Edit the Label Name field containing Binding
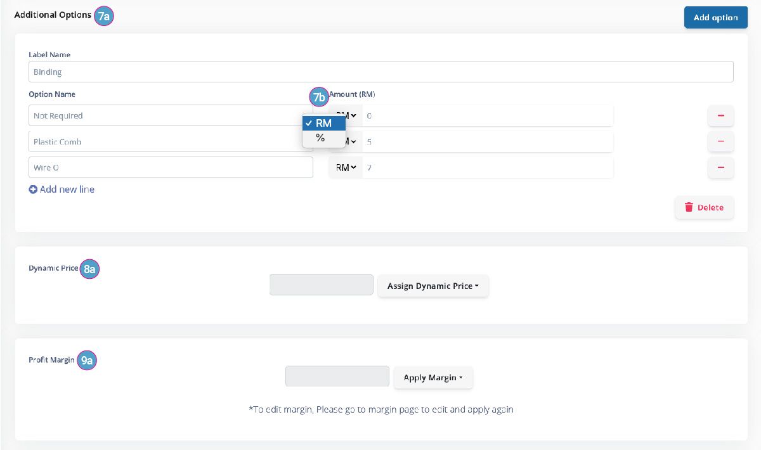The image size is (761, 450). 380,72
